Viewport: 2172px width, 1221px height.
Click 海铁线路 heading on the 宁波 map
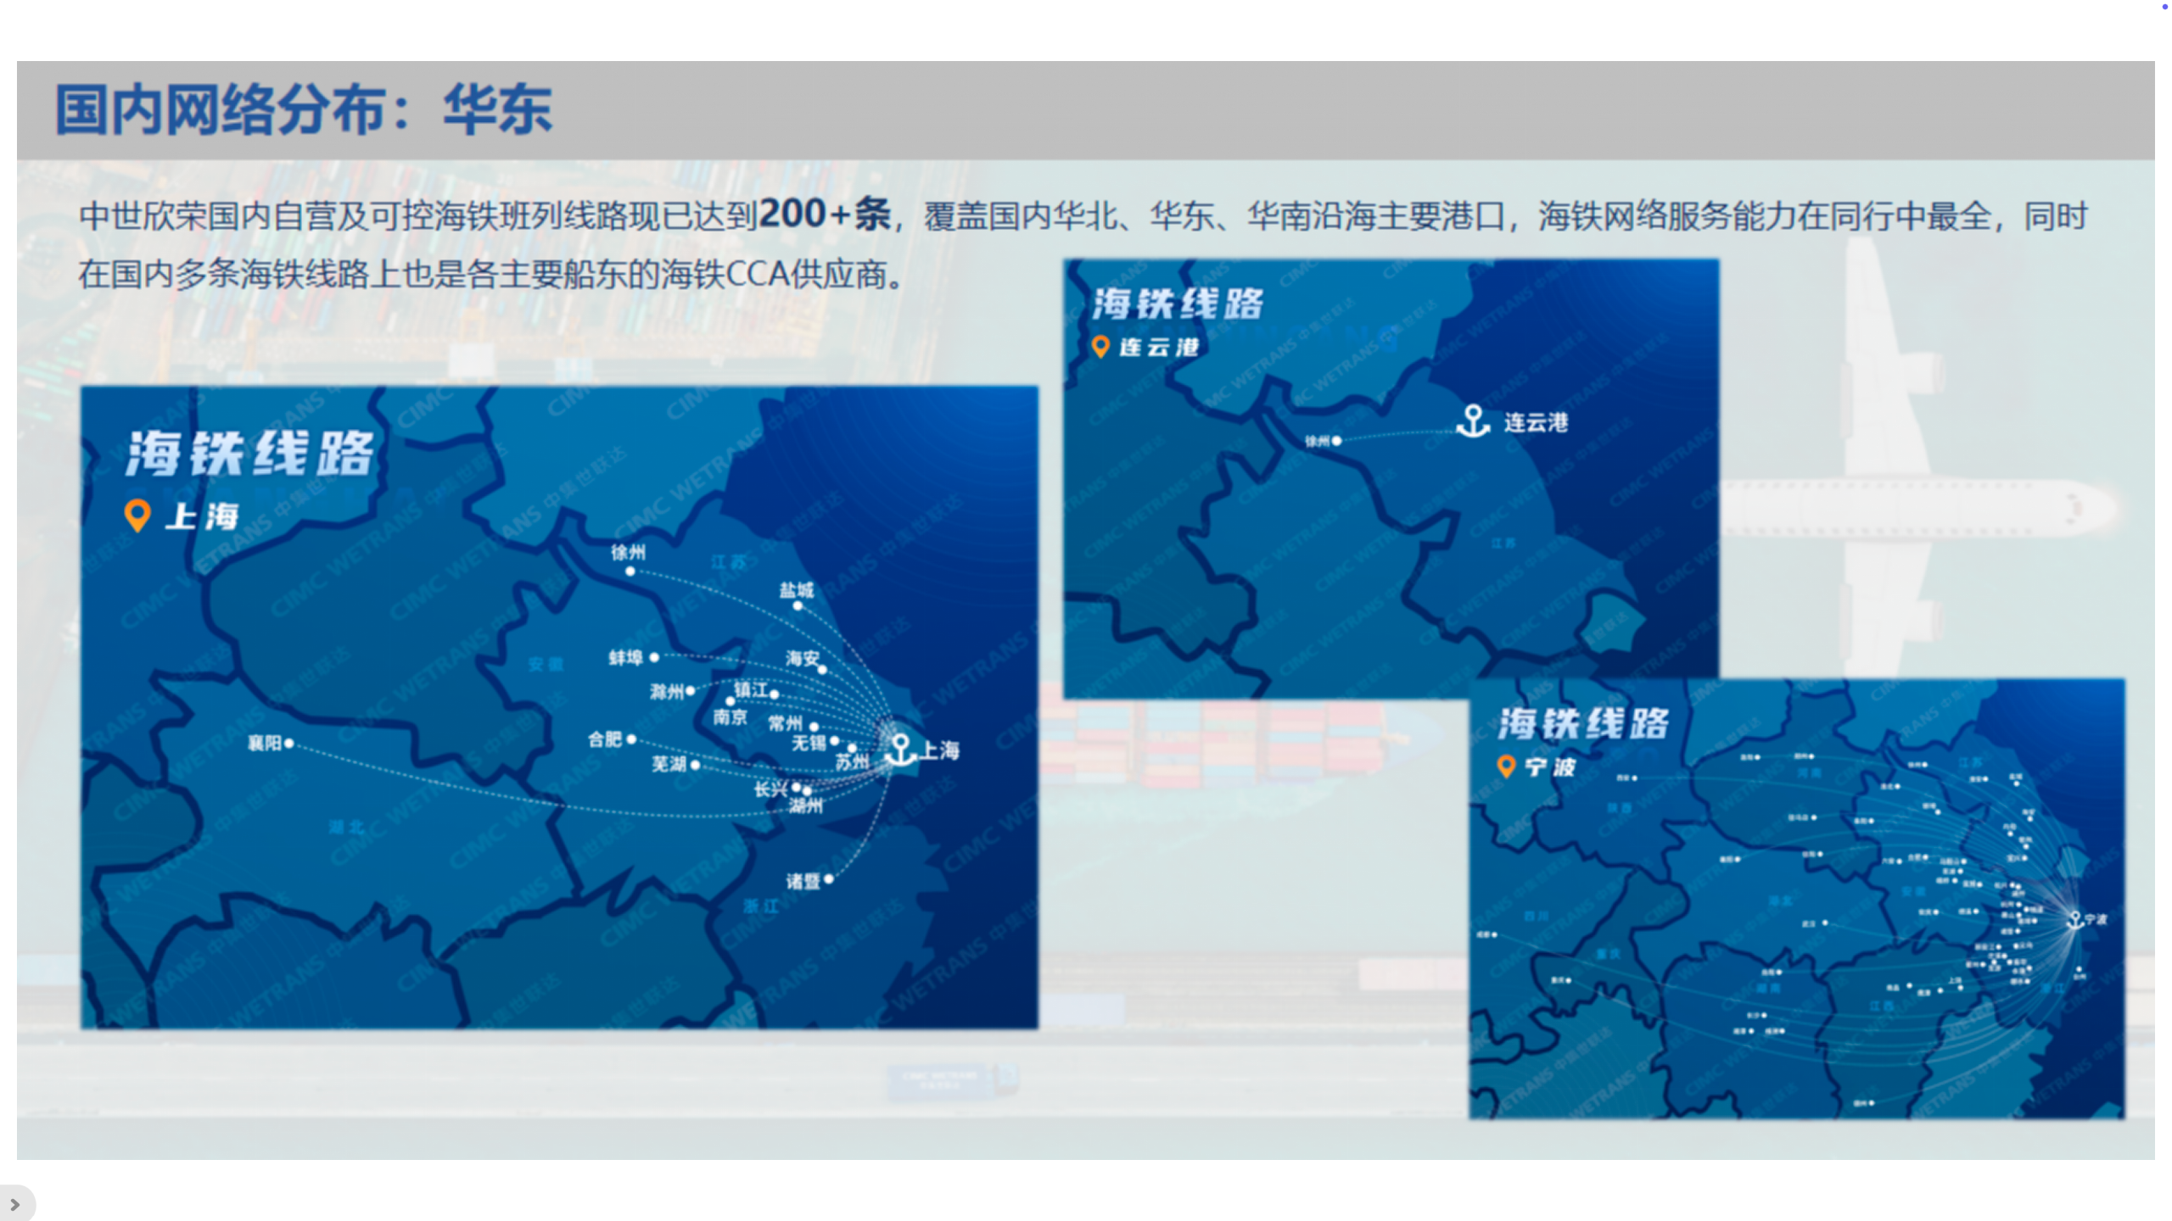[x=1583, y=723]
